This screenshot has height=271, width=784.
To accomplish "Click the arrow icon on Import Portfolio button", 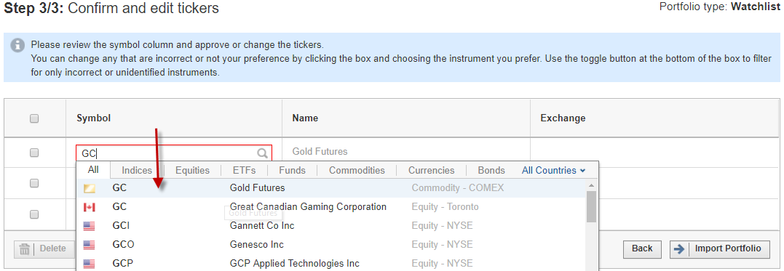I will point(678,248).
